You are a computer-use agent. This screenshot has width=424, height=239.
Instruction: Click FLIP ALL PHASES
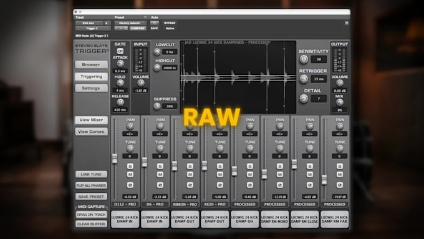pyautogui.click(x=91, y=185)
